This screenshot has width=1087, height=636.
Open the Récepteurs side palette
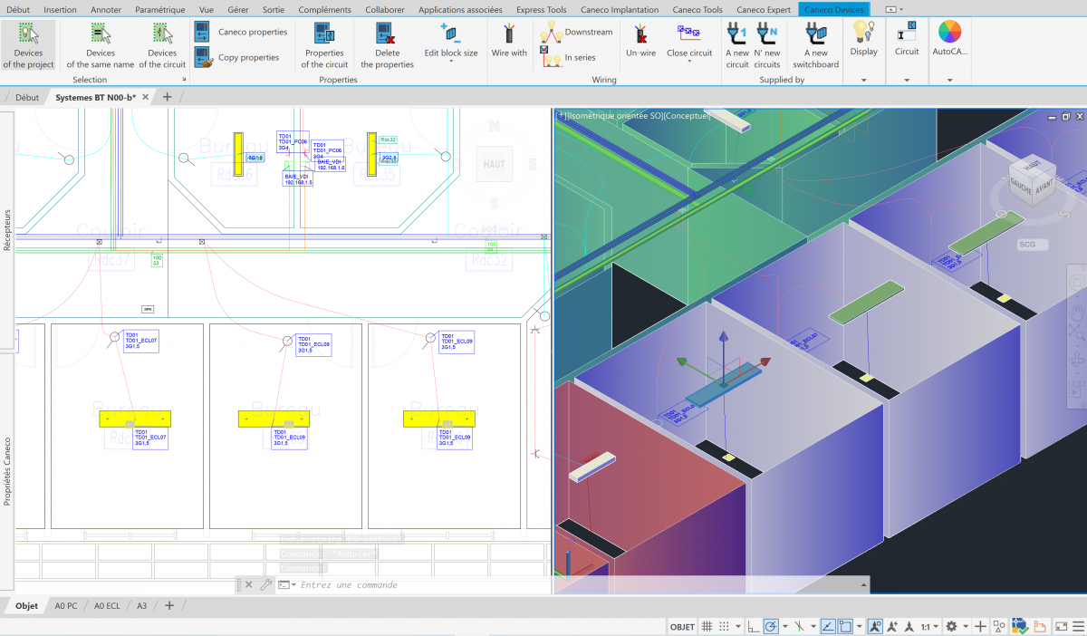tap(7, 230)
